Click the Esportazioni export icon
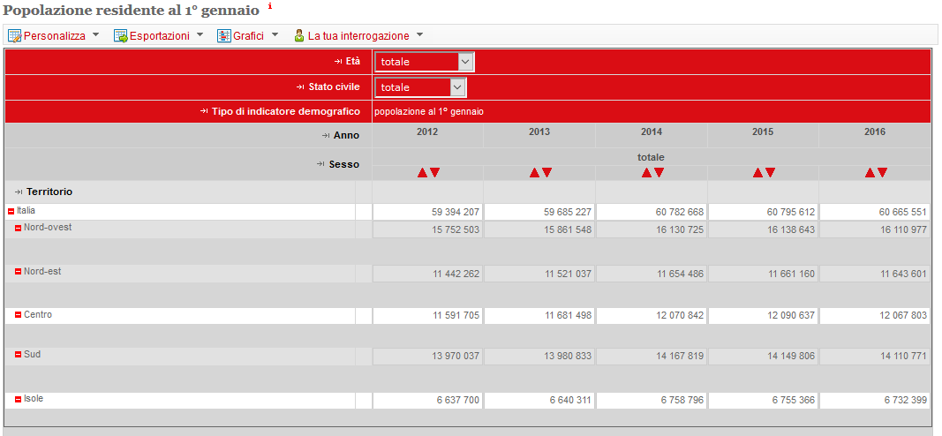 point(120,36)
